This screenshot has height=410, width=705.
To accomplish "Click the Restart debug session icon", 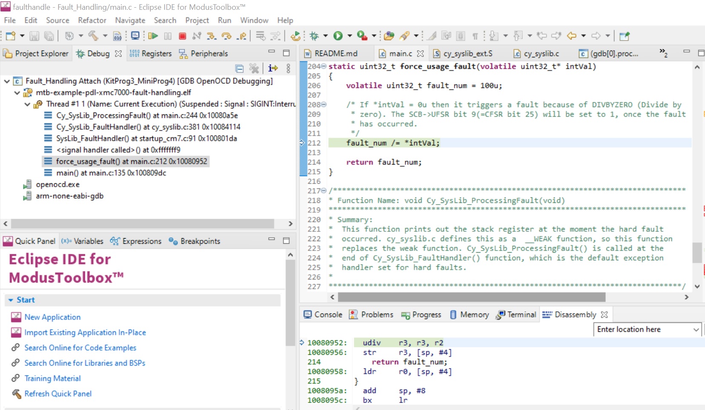I will coord(295,36).
